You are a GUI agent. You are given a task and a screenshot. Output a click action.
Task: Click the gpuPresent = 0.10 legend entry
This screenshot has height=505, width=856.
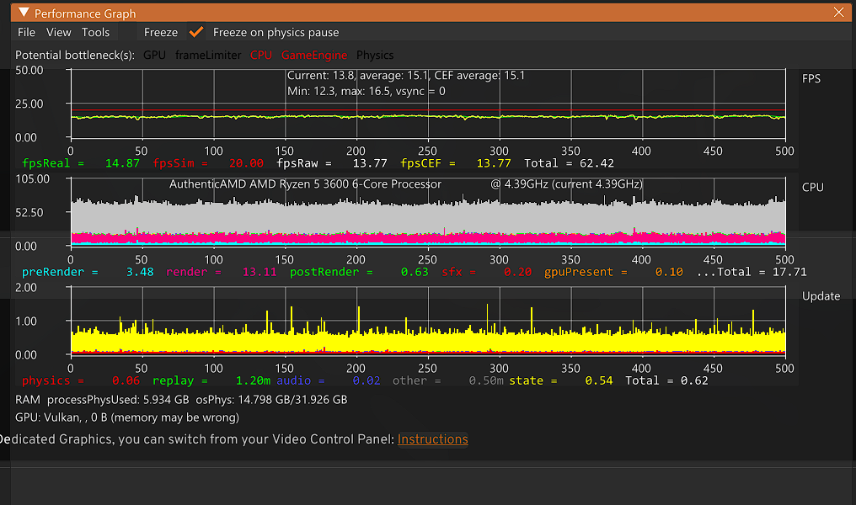(x=613, y=272)
